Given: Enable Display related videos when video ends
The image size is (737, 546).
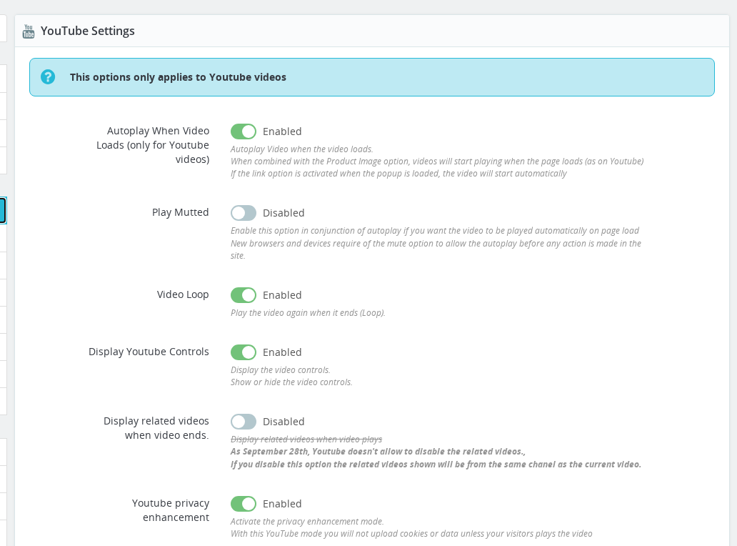Looking at the screenshot, I should [x=244, y=422].
